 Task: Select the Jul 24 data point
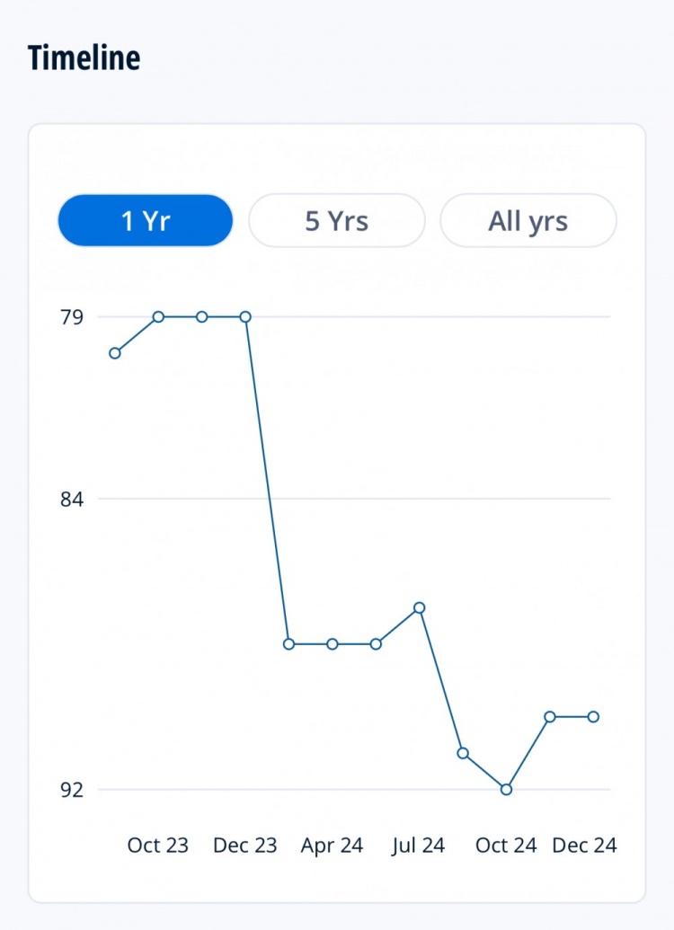(419, 607)
